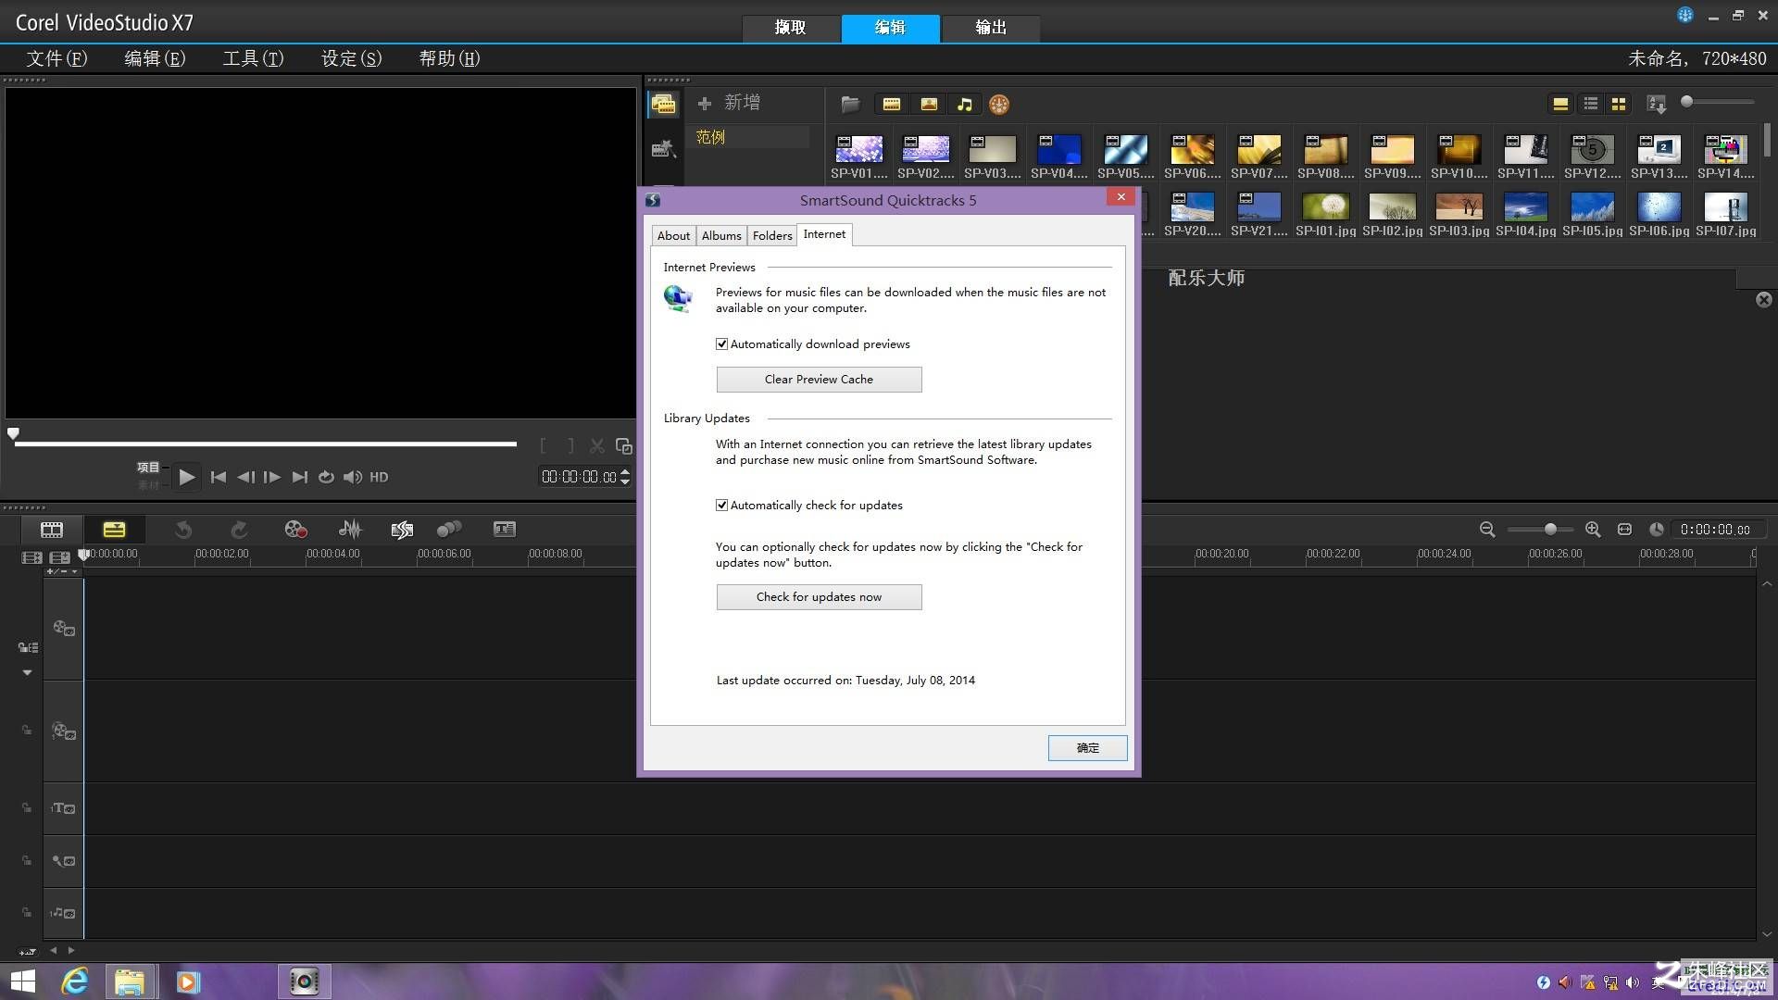Open the 工具(T) menu
The width and height of the screenshot is (1778, 1000).
point(253,58)
